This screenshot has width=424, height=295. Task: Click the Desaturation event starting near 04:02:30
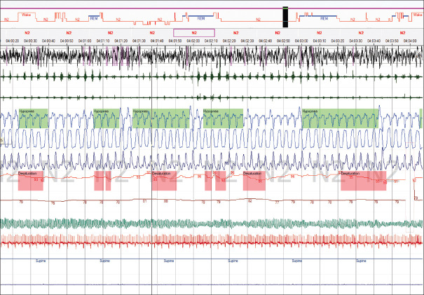254,181
